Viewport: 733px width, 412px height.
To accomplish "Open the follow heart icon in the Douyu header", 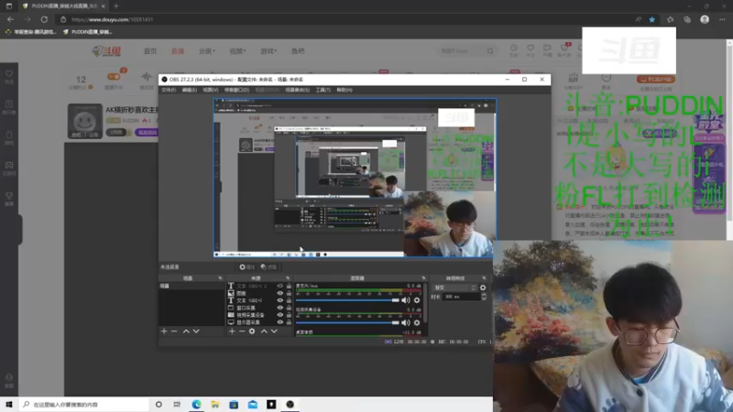I will coord(531,49).
